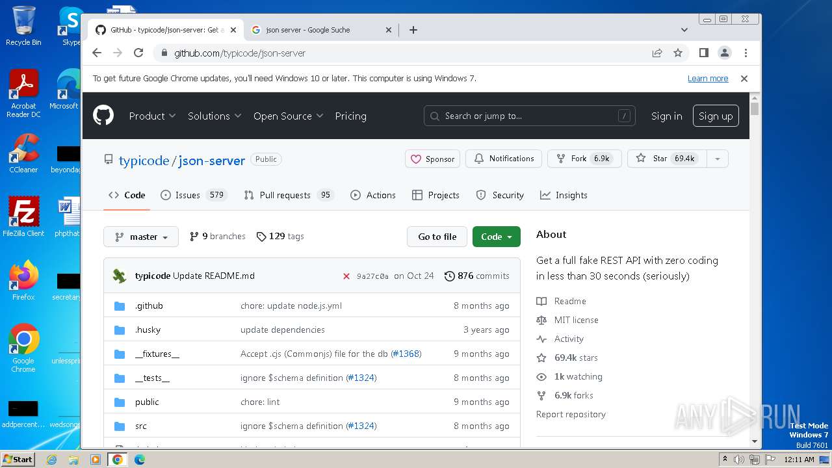
Task: Open the 129 tags link
Action: coord(280,237)
